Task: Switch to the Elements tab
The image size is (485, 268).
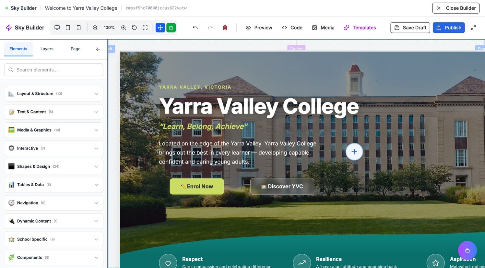Action: pos(18,49)
